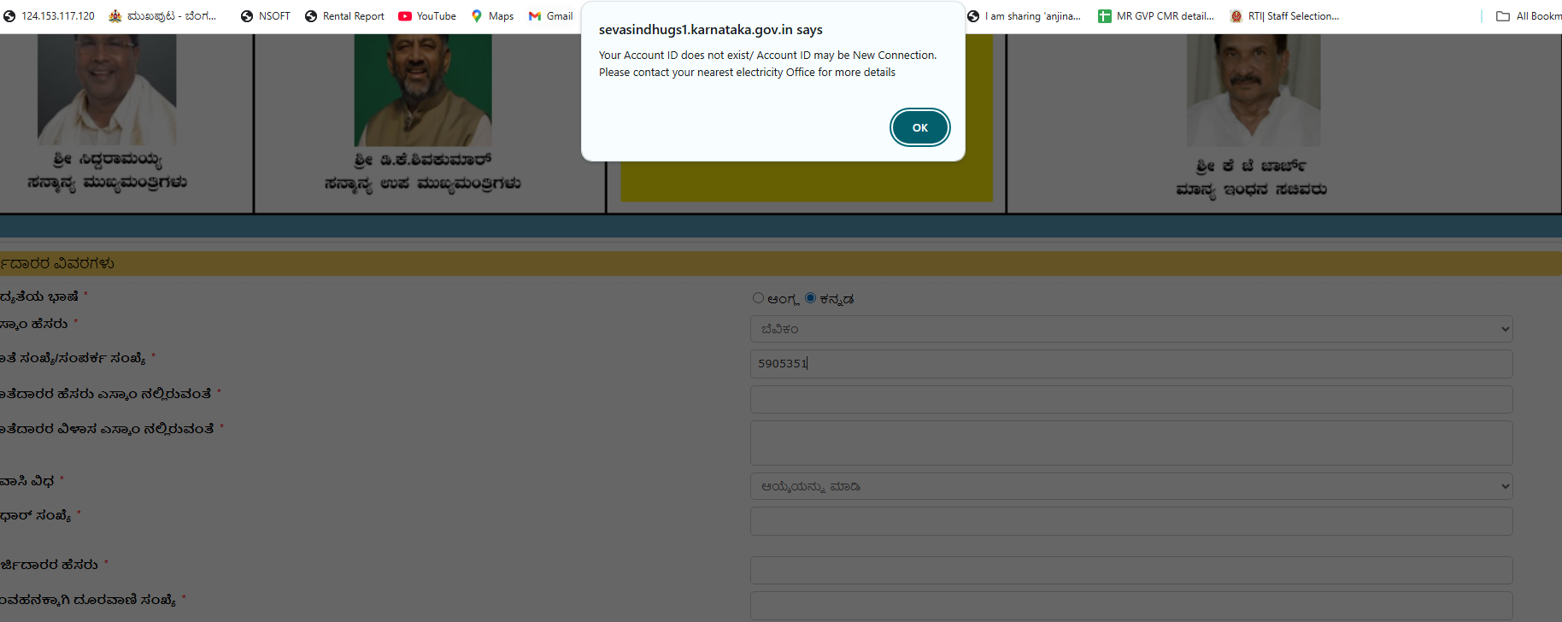Click 'Please contact your nearest electricity Office' text

pyautogui.click(x=747, y=73)
